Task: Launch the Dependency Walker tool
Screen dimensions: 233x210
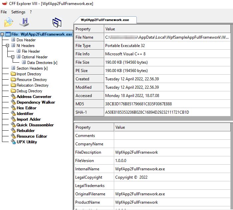Action: point(36,102)
